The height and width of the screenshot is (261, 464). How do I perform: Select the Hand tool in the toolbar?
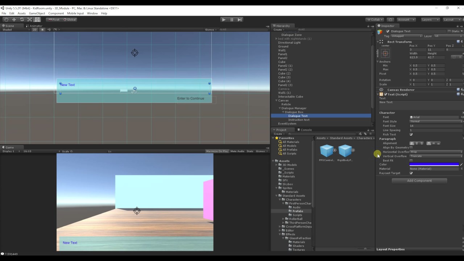pos(7,20)
